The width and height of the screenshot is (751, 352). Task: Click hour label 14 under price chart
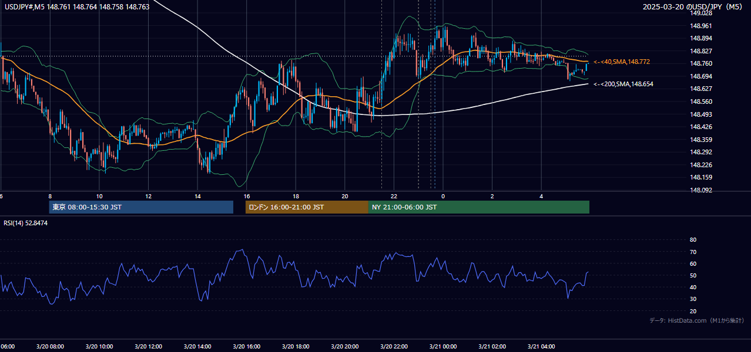[x=197, y=197]
